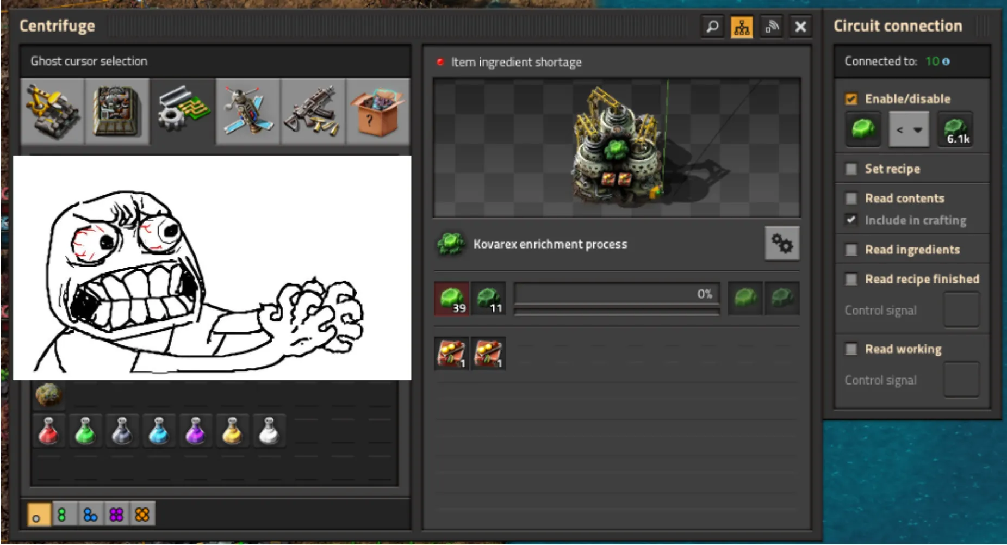
Task: Open the Combat item group tab
Action: click(x=313, y=112)
